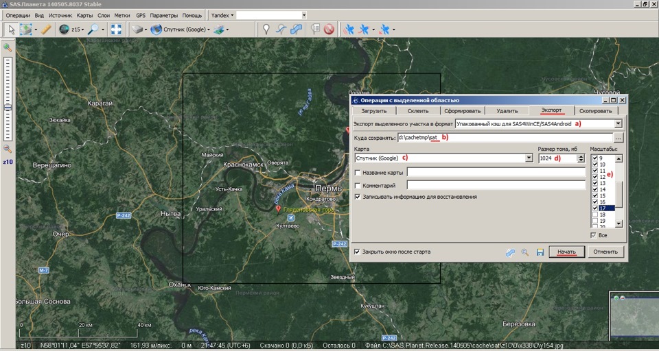
Task: Click the vertical zoom slider on left bar
Action: click(x=8, y=99)
